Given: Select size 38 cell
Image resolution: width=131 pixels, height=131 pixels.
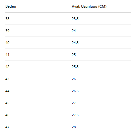Looking at the screenshot, I should [7, 19].
